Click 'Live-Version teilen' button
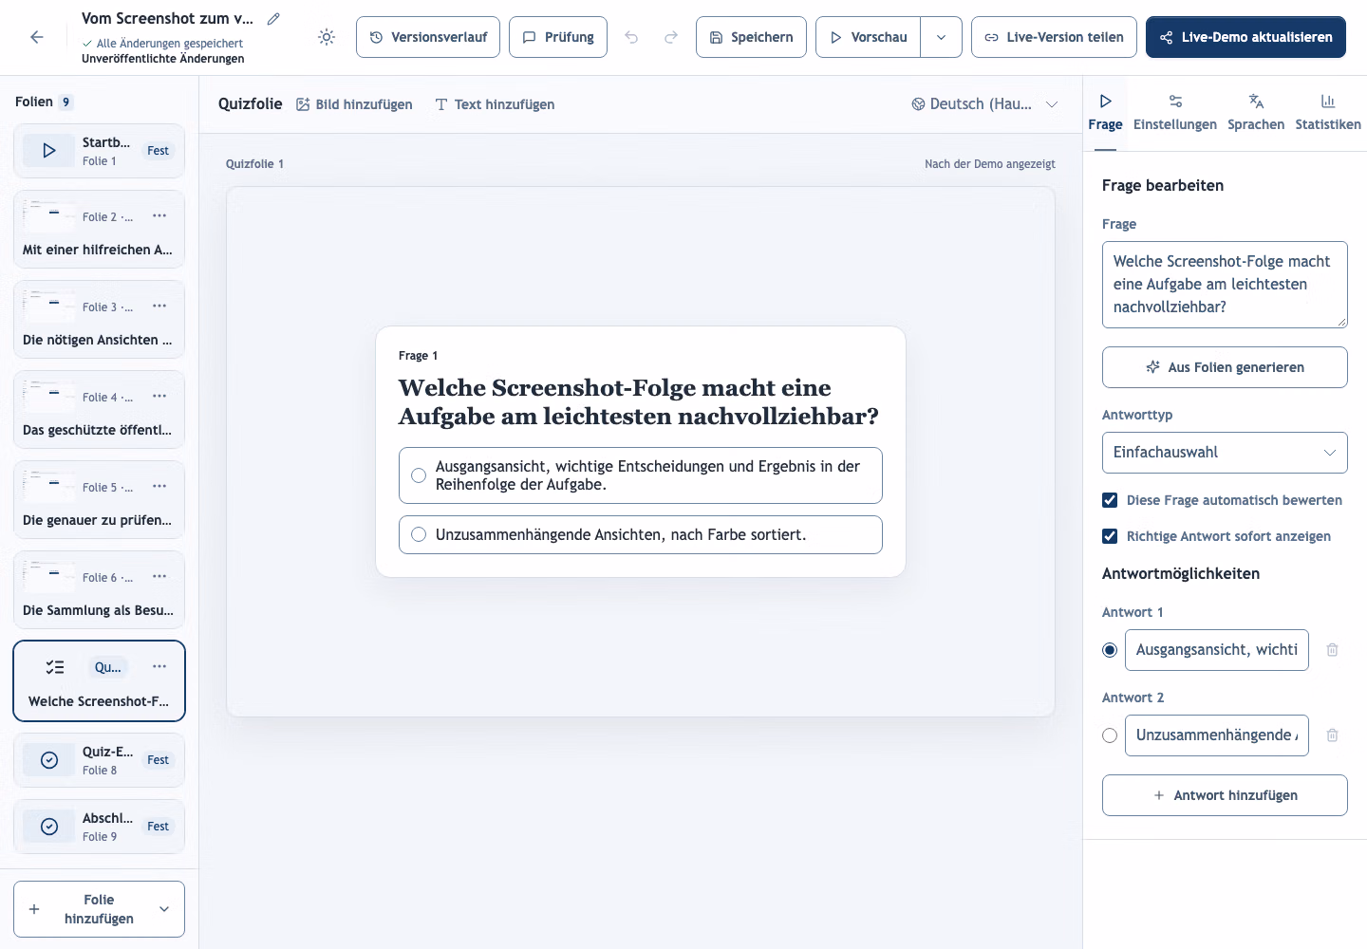The height and width of the screenshot is (949, 1367). [1054, 37]
